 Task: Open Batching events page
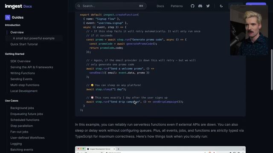coord(22,150)
